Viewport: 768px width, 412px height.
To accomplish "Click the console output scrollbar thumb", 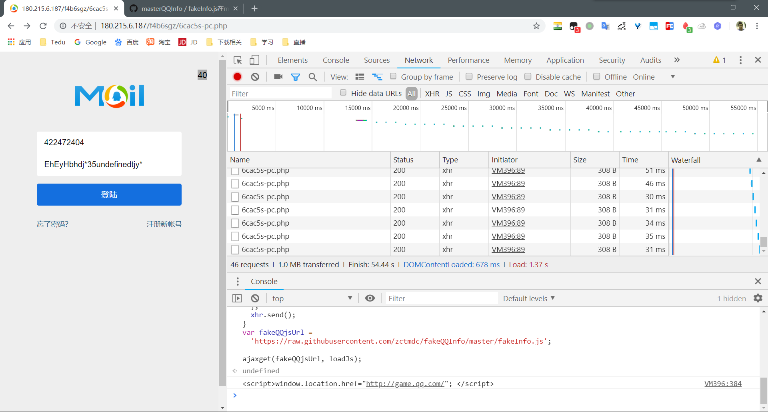I will 764,391.
